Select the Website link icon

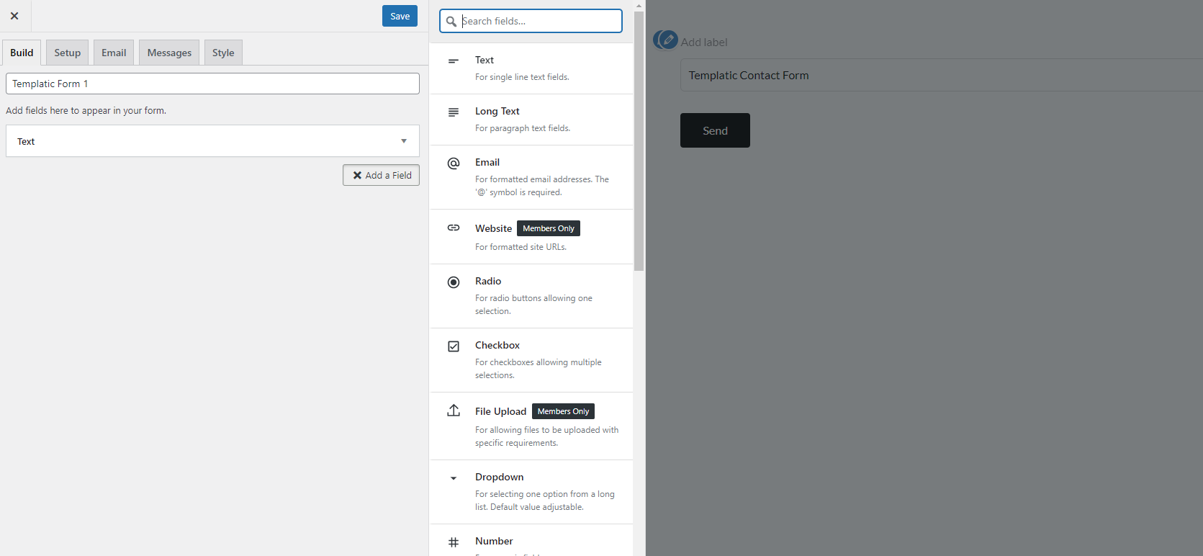tap(454, 228)
